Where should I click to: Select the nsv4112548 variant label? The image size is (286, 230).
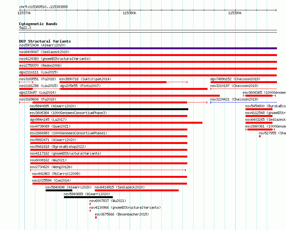click(265, 113)
